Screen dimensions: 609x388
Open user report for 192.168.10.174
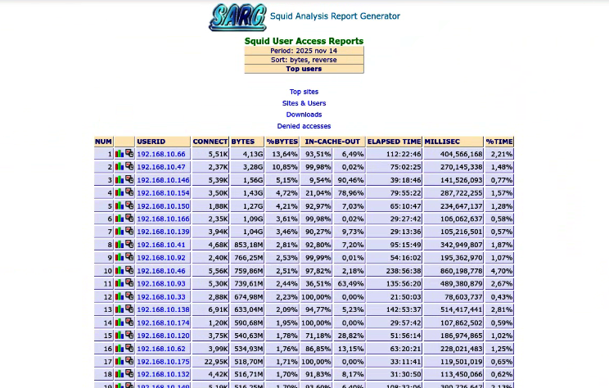point(163,323)
